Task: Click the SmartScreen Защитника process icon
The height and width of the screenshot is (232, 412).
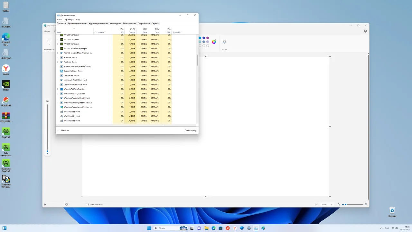Action: tap(61, 66)
